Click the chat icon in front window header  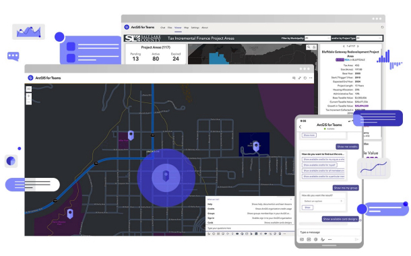[x=294, y=78]
